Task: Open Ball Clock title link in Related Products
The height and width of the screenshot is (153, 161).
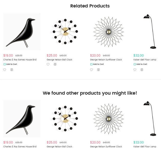Action: (59, 60)
